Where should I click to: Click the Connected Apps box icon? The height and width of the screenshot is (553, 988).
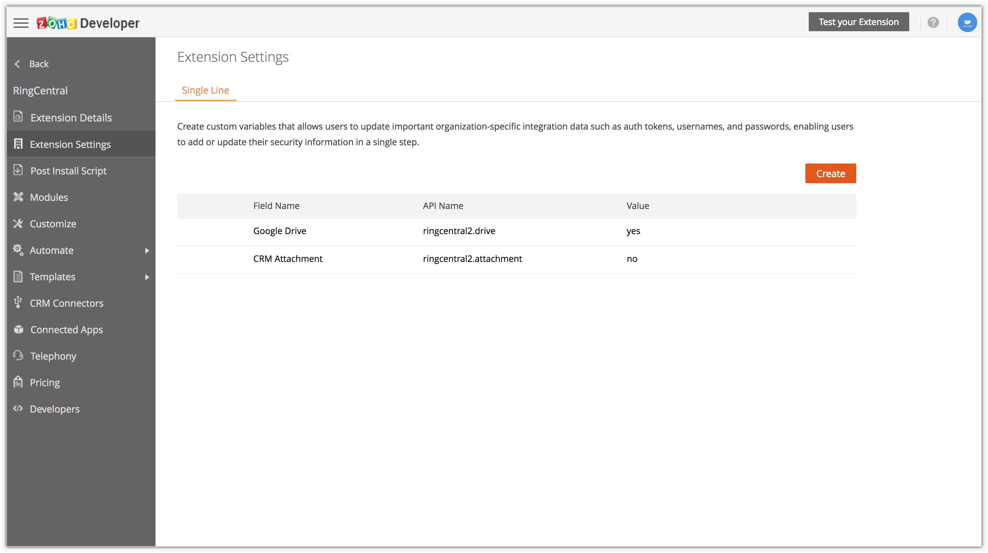click(x=18, y=329)
